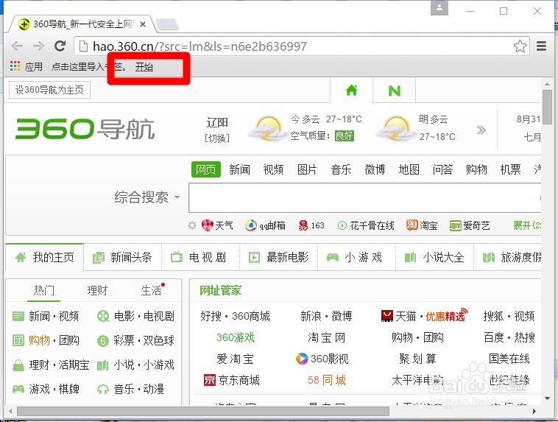This screenshot has height=422, width=558.
Task: Open 360影视 site link
Action: [x=322, y=359]
